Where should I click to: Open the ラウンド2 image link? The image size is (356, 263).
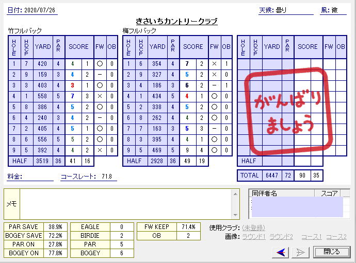click(281, 237)
